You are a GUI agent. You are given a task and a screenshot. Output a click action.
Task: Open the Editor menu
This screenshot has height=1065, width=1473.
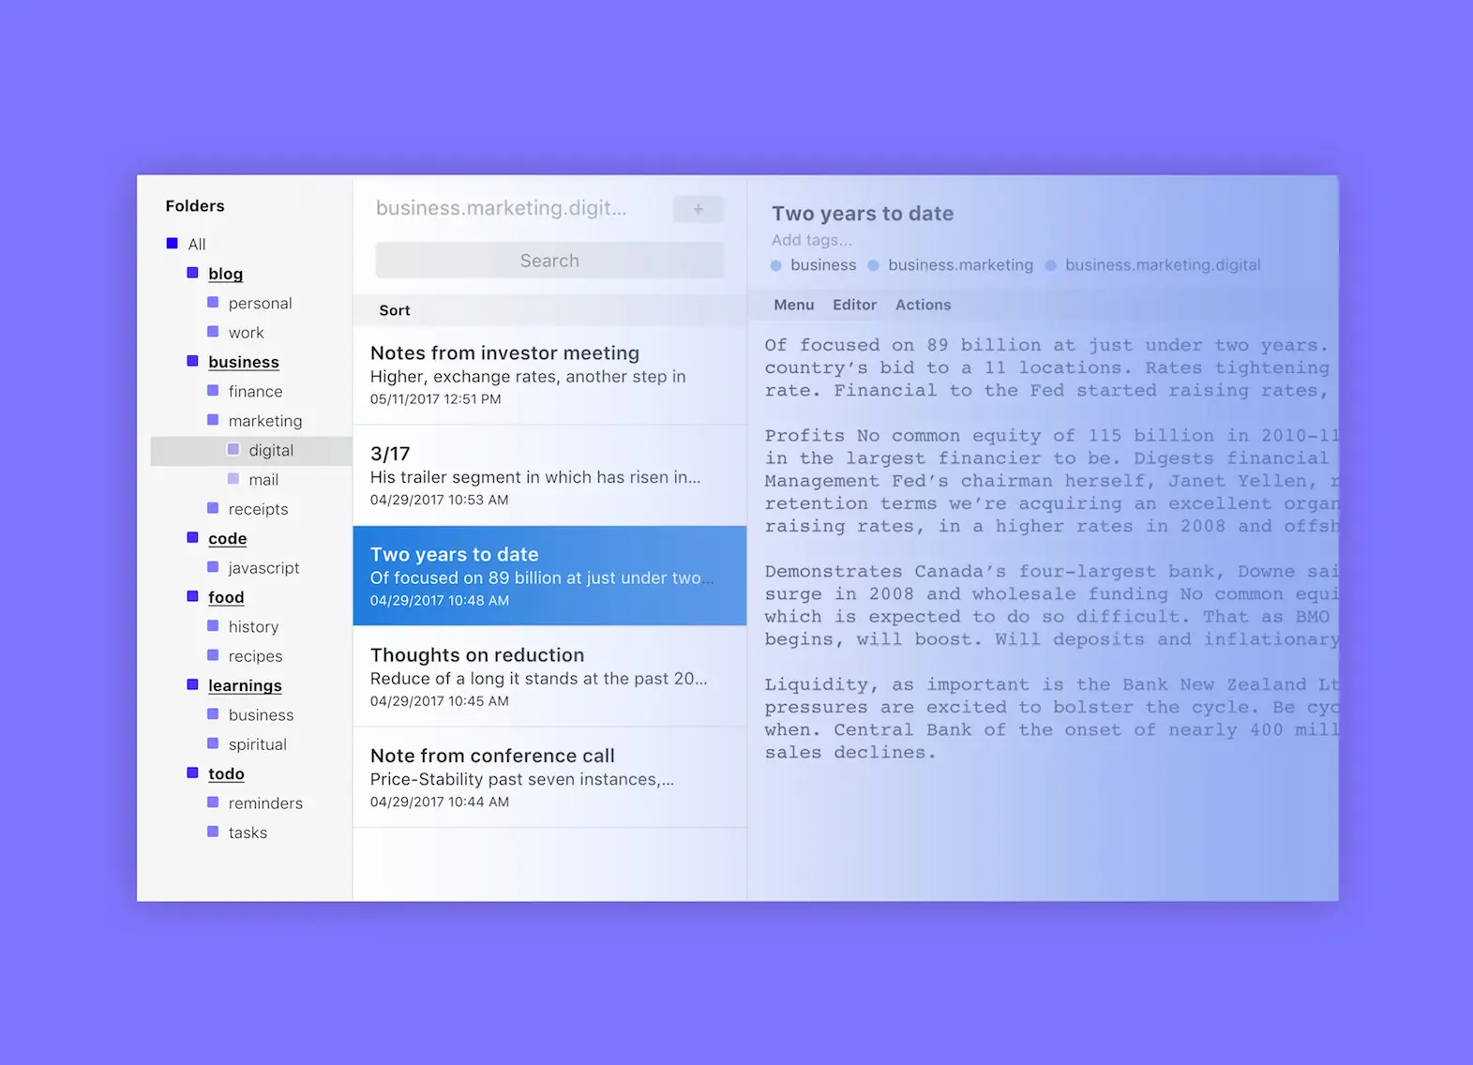[x=855, y=305]
